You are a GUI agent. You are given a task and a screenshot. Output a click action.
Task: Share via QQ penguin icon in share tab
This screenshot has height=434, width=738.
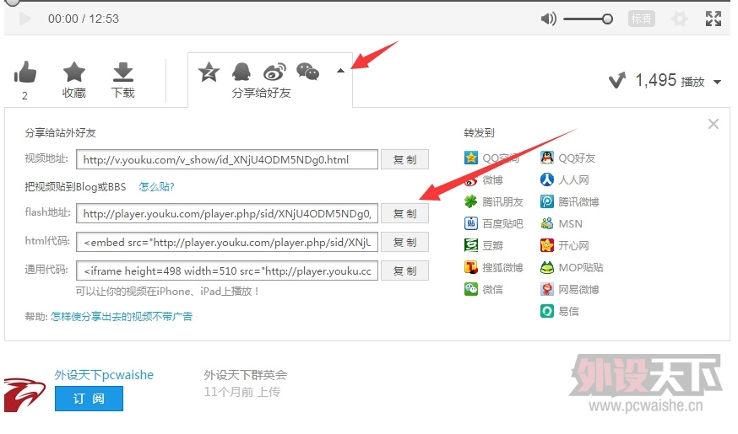tap(241, 72)
